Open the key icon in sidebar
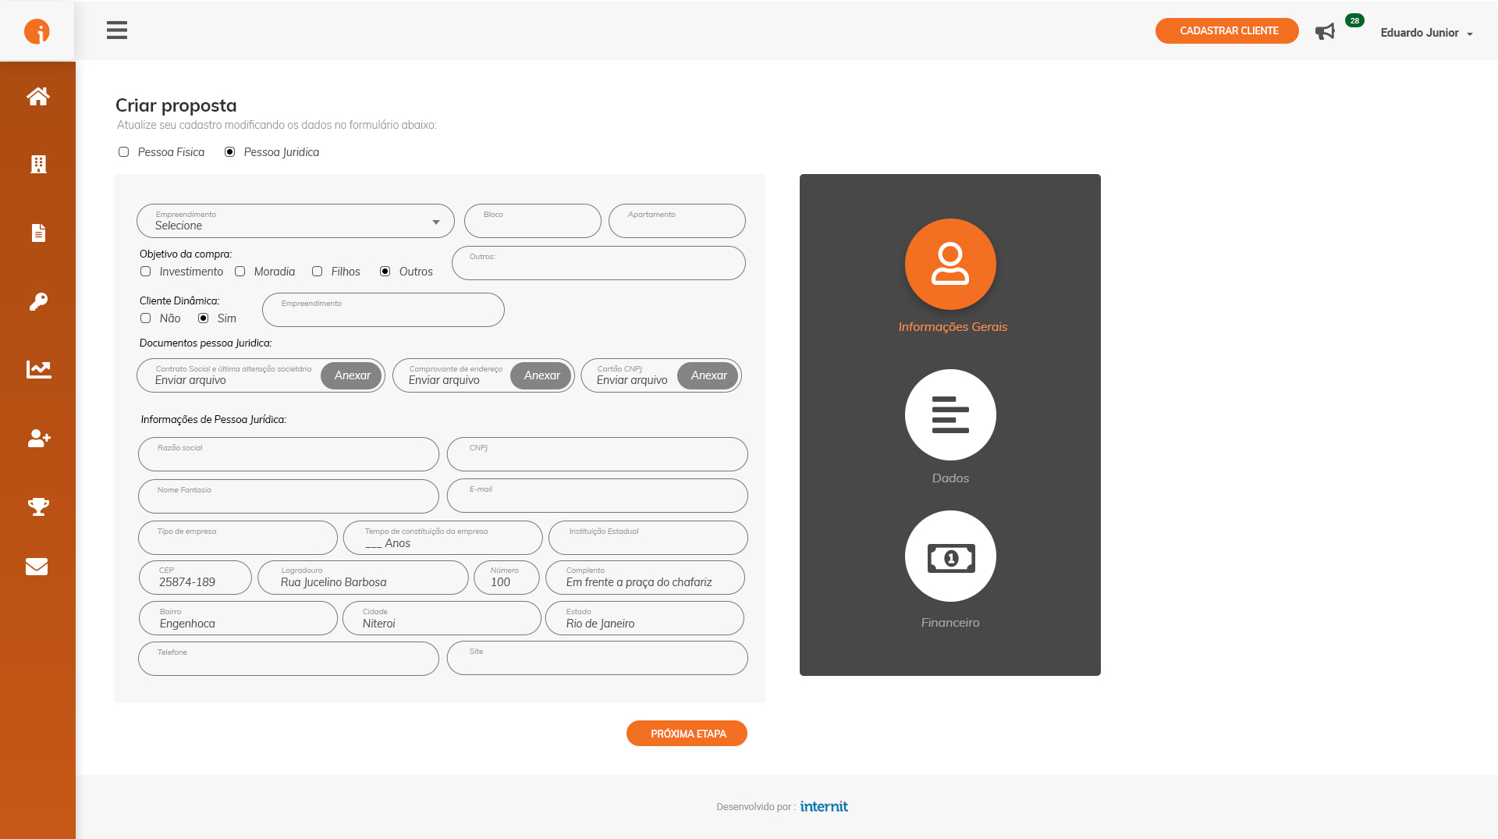 point(37,301)
